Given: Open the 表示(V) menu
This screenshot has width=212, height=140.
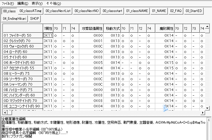Looking at the screenshot, I should click(x=37, y=3).
